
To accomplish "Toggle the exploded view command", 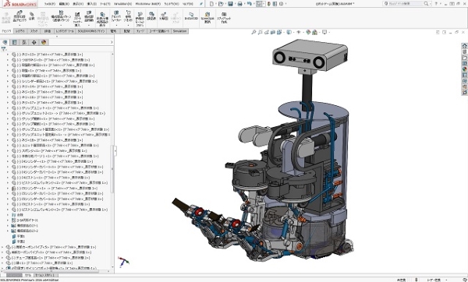I will click(164, 16).
